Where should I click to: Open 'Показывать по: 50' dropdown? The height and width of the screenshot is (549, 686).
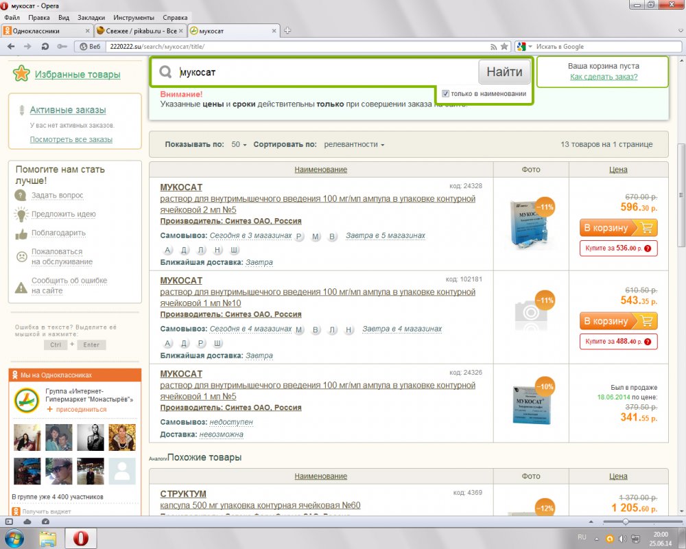click(x=239, y=145)
